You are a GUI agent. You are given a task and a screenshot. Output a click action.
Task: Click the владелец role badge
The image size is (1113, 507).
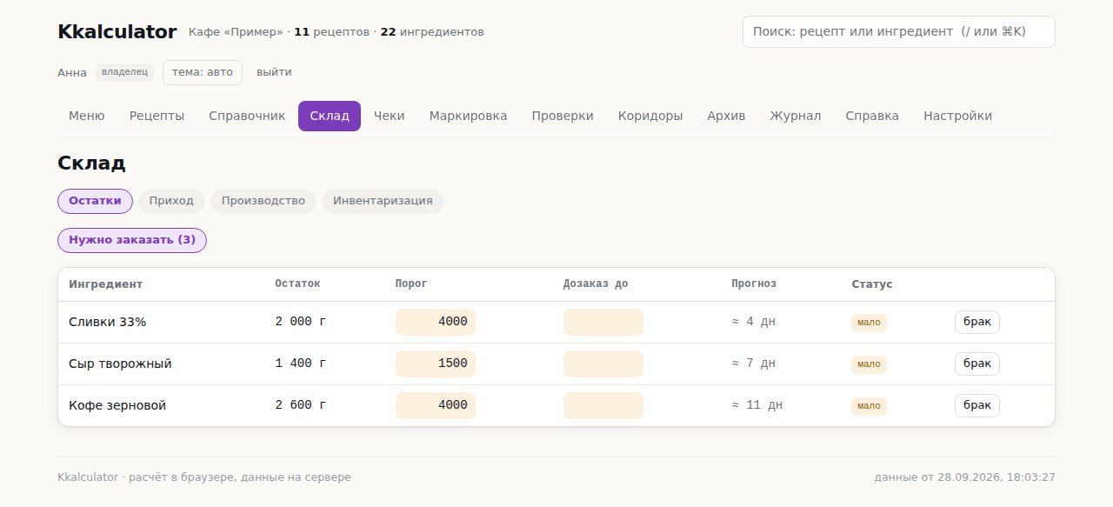point(125,72)
